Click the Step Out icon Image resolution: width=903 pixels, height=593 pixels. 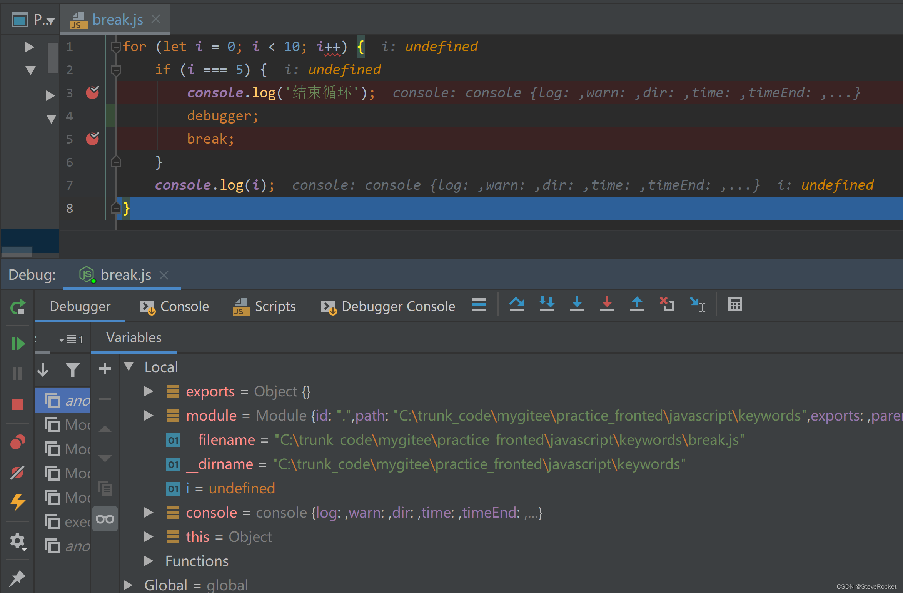point(637,304)
